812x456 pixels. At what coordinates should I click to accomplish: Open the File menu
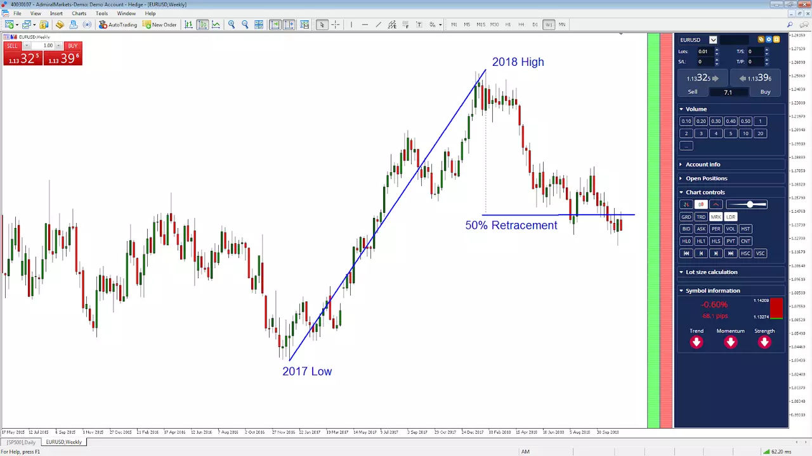coord(17,13)
